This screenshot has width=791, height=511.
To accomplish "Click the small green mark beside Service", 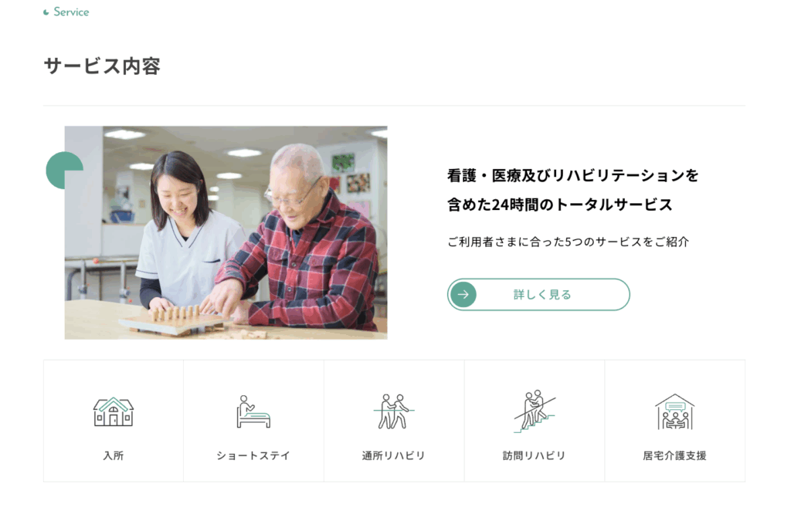I will (46, 12).
